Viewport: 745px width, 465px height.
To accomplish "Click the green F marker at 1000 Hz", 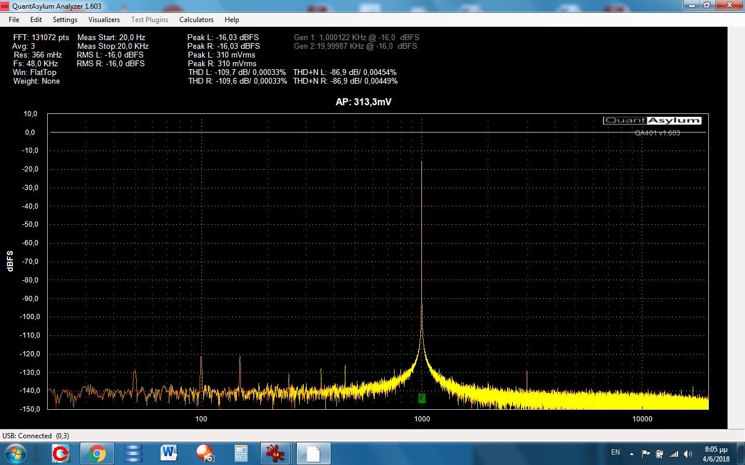I will [x=422, y=398].
